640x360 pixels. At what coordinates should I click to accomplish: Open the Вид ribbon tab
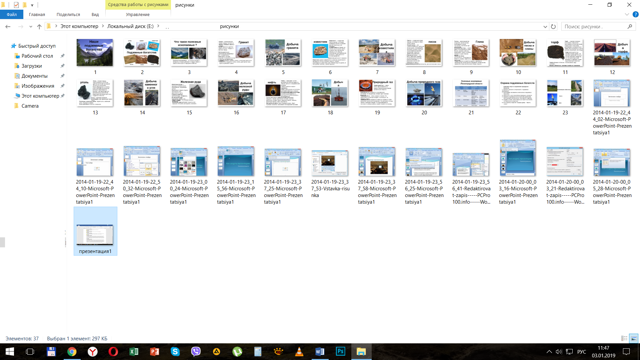(x=95, y=15)
